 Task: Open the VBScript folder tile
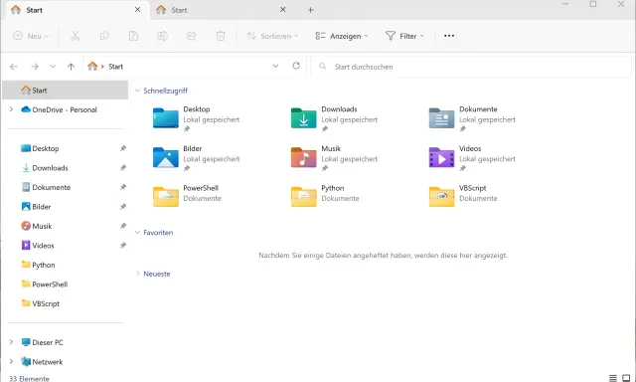464,196
